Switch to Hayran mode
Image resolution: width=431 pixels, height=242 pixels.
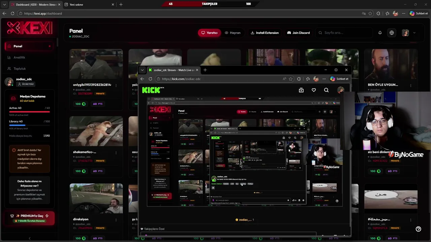233,33
